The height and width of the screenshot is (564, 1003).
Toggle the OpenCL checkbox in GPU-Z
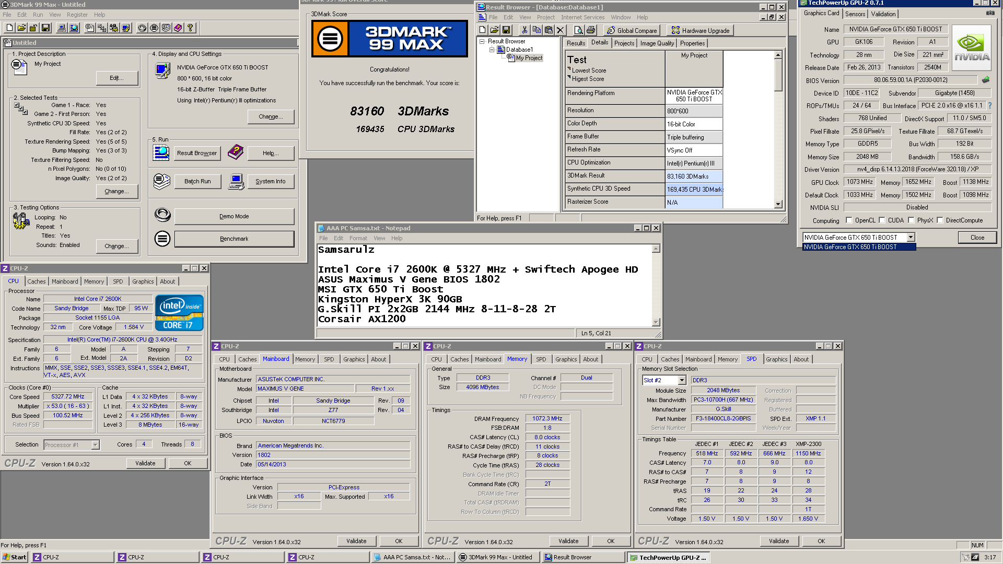[x=849, y=220]
